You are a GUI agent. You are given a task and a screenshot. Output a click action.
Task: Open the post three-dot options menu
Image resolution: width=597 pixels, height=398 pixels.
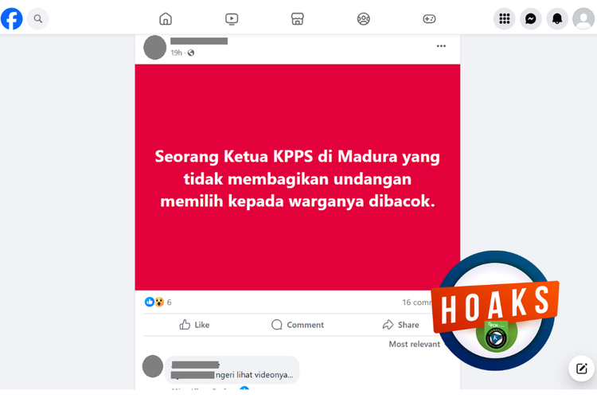441,46
